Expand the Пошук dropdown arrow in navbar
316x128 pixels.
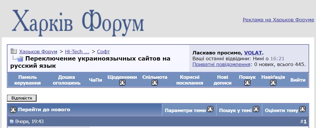pos(247,83)
